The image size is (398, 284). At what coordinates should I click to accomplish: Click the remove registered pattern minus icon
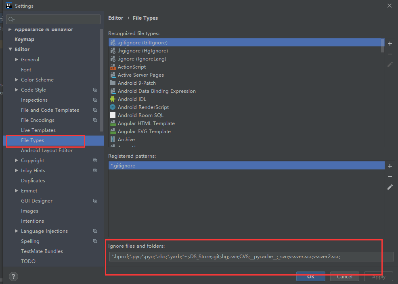390,177
